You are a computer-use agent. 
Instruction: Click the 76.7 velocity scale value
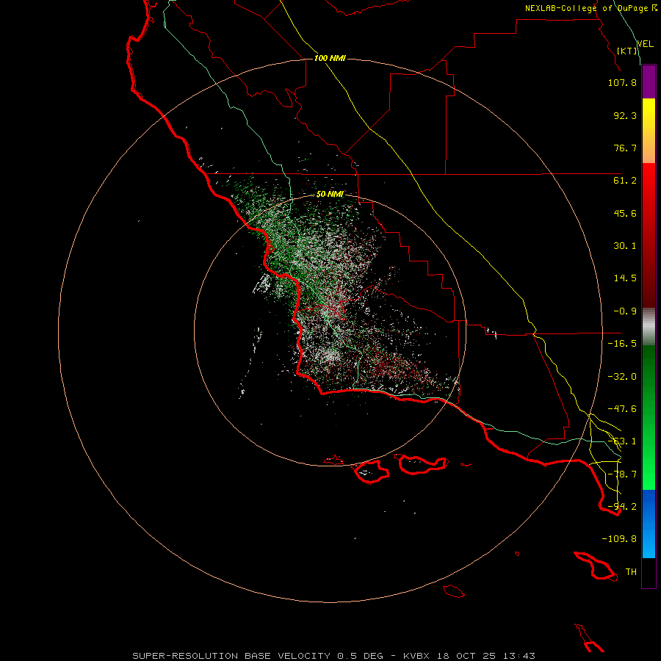625,148
